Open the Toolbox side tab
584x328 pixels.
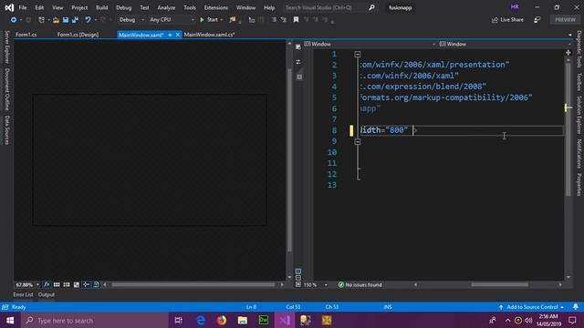tap(579, 81)
